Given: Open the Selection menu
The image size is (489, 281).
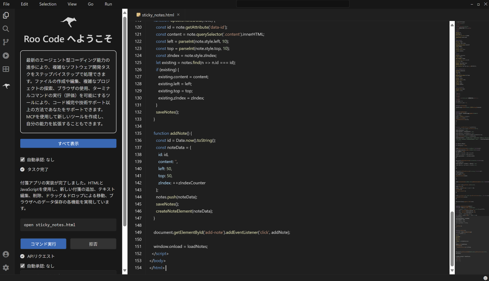Looking at the screenshot, I should [48, 4].
